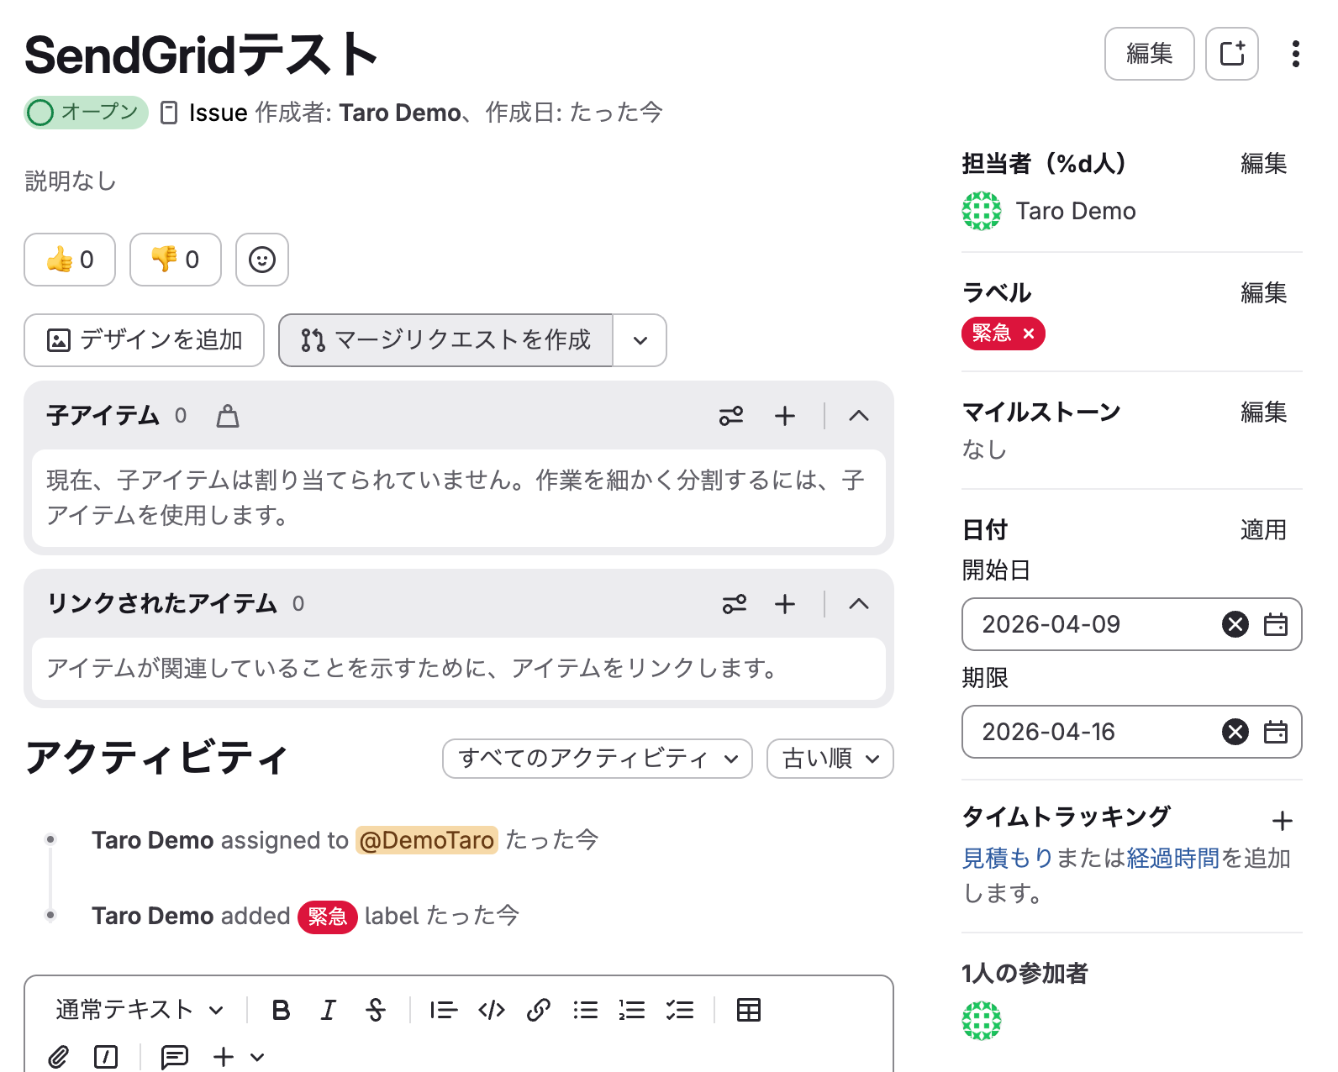
Task: Click the 見積もり link
Action: pyautogui.click(x=1008, y=858)
